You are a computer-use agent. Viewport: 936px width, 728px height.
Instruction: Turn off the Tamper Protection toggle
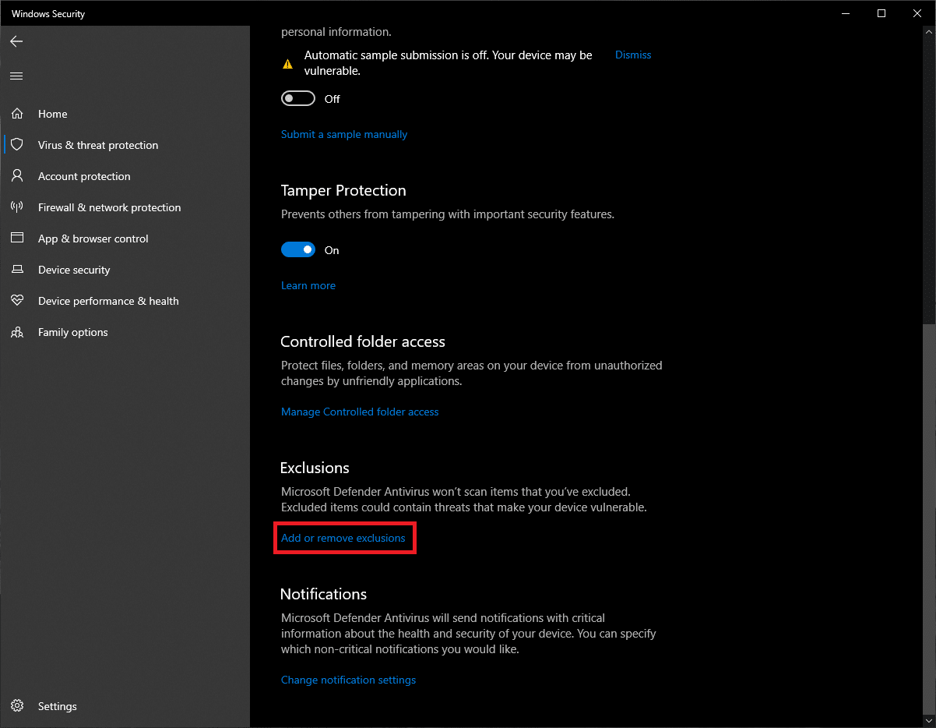[298, 250]
